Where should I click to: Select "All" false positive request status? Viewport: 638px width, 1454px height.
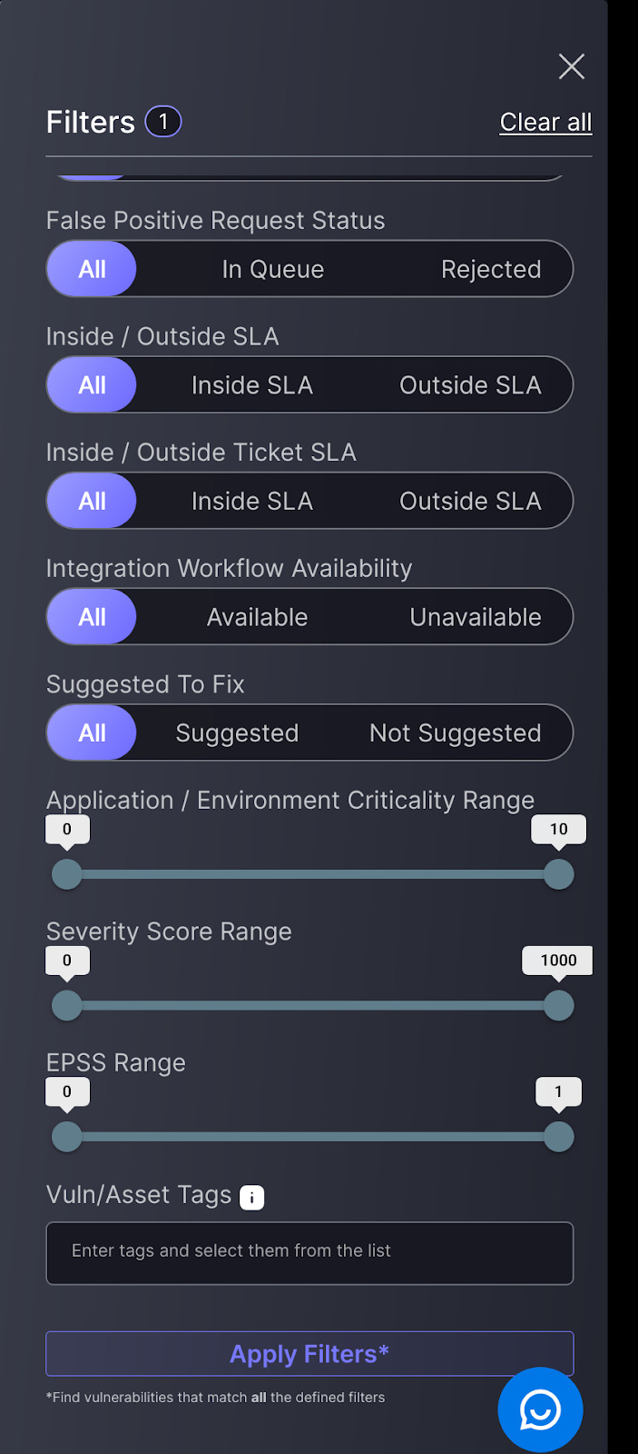[x=91, y=268]
